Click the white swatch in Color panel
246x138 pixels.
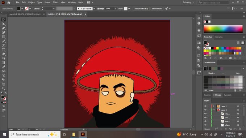point(209,22)
